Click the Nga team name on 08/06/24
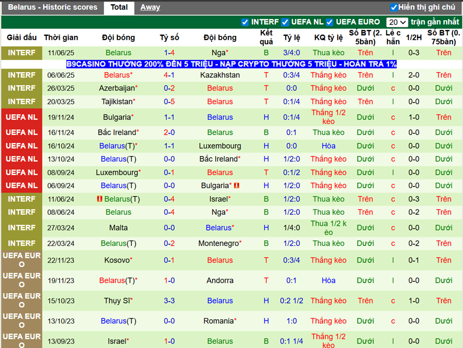This screenshot has height=348, width=463. click(219, 212)
